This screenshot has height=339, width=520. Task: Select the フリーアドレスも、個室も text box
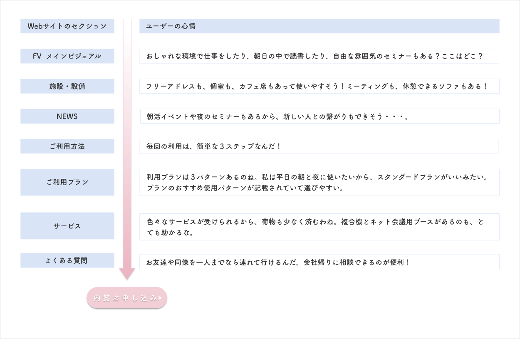[x=319, y=86]
